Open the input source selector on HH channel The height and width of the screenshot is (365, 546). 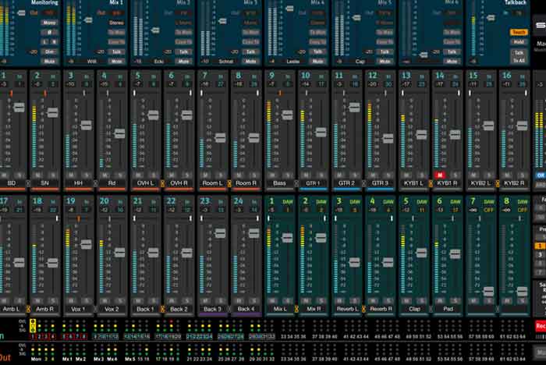pyautogui.click(x=87, y=84)
